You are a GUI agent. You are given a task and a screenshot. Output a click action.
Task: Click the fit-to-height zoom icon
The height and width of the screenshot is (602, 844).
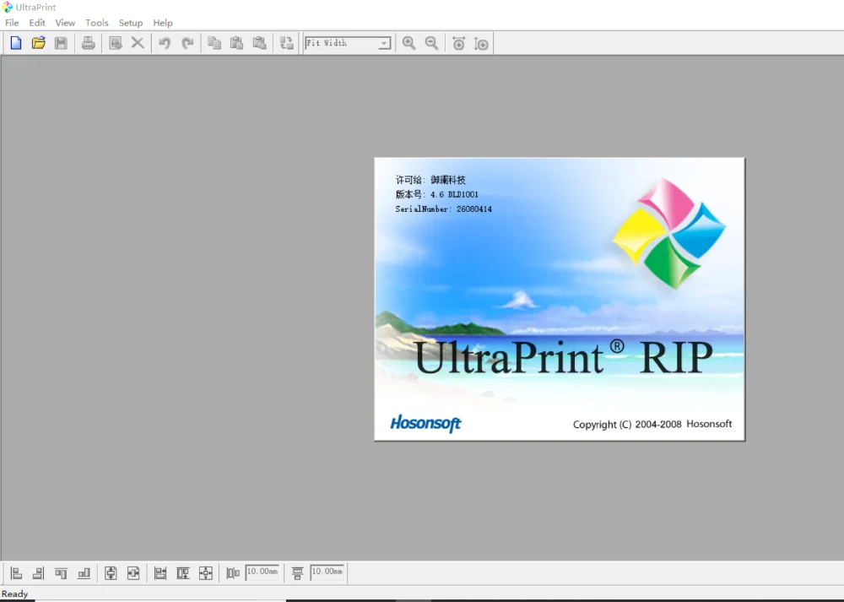(481, 43)
